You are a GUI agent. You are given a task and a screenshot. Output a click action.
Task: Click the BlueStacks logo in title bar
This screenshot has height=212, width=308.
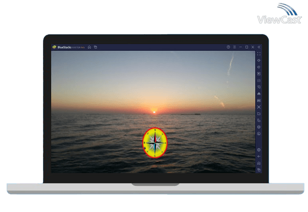pyautogui.click(x=54, y=47)
